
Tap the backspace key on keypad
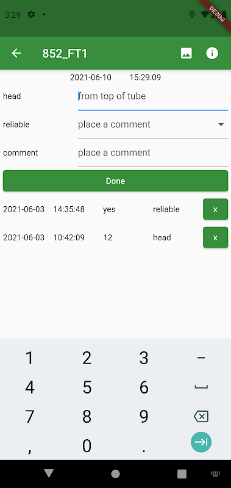201,416
